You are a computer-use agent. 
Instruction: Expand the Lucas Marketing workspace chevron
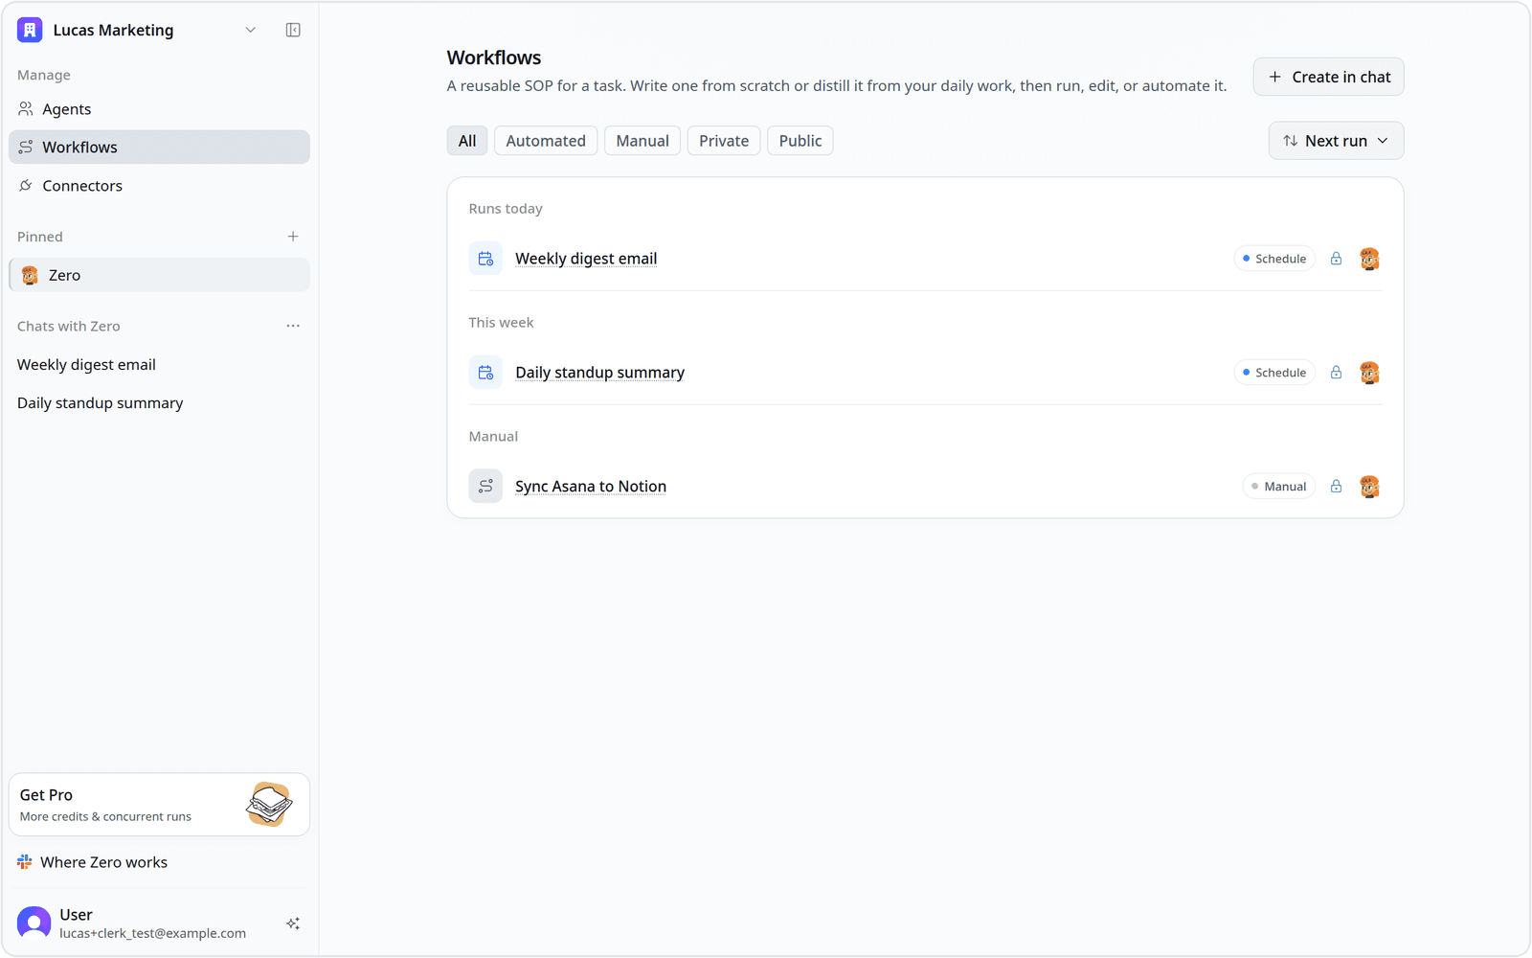click(x=251, y=30)
